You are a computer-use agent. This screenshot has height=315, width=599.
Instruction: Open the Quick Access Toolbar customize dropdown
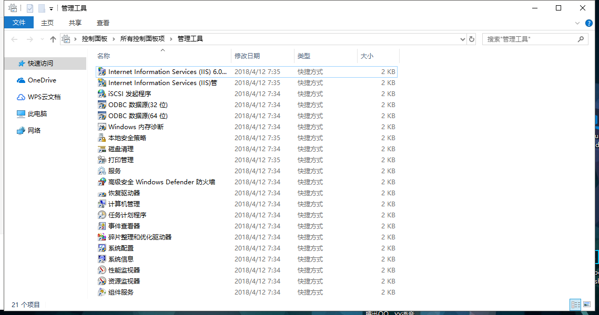coord(51,8)
